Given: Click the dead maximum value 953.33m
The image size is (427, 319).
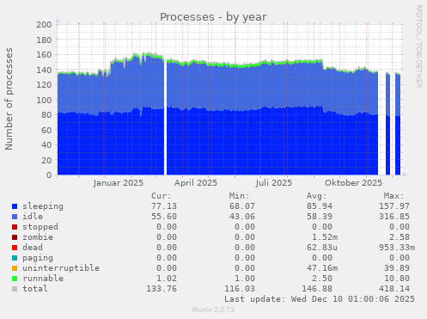Looking at the screenshot, I should tap(397, 248).
